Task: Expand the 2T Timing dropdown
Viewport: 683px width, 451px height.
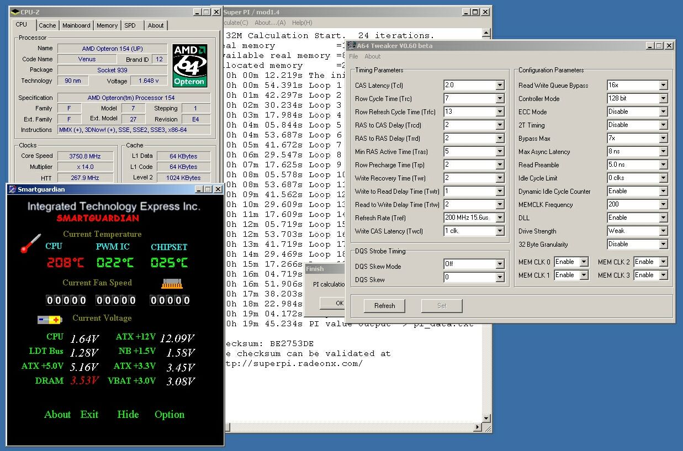Action: click(663, 125)
